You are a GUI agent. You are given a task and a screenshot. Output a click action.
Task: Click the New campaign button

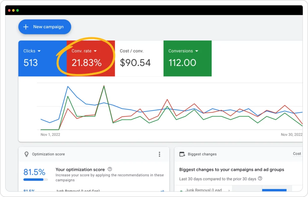pyautogui.click(x=45, y=27)
